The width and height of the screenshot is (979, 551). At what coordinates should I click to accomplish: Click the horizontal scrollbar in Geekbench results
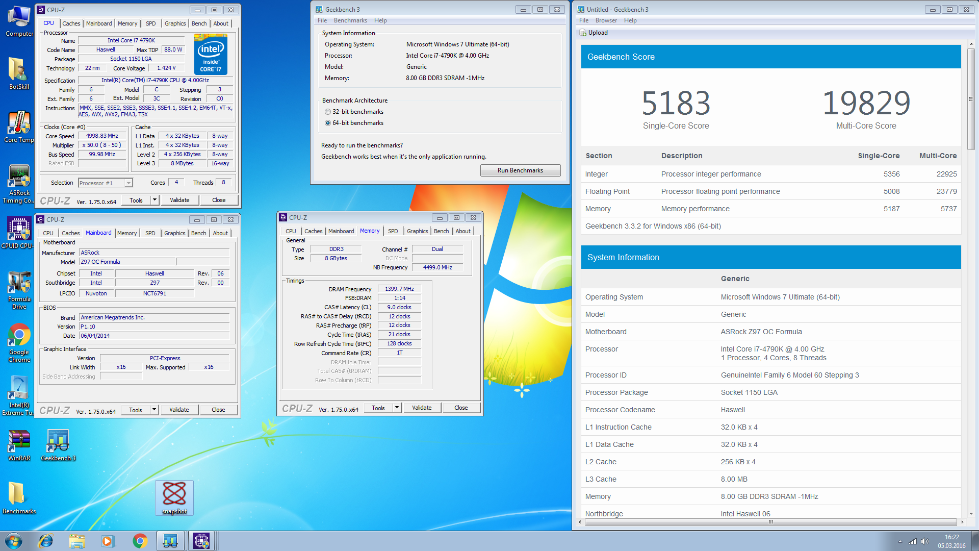[x=770, y=522]
